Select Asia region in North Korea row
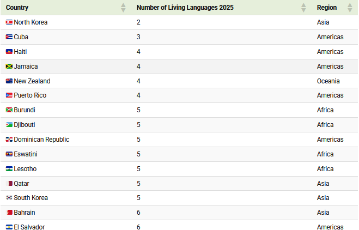This screenshot has height=230, width=359. (x=323, y=22)
